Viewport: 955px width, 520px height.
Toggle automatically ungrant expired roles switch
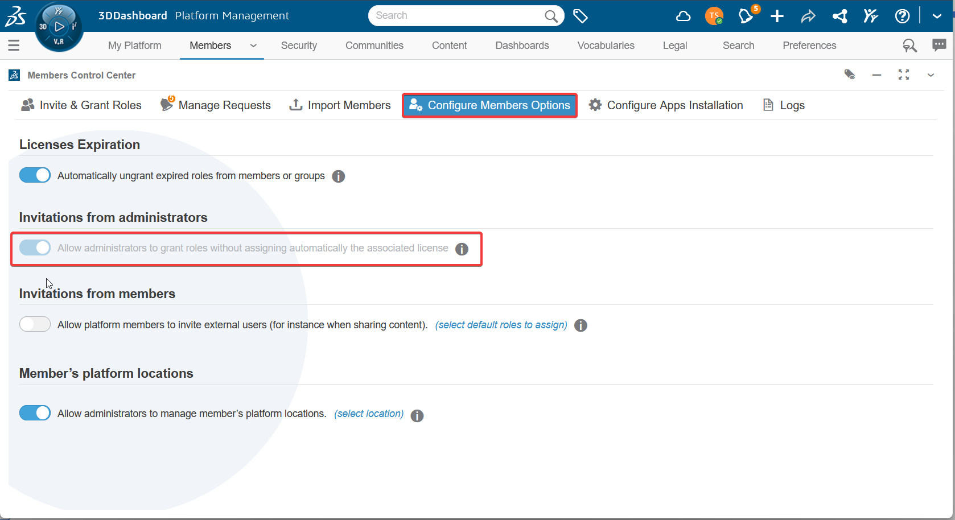(x=35, y=175)
